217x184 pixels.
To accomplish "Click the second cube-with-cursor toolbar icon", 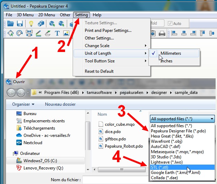I will pos(61,24).
